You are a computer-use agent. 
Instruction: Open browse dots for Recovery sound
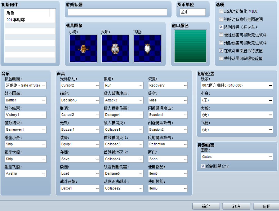tap(185, 85)
